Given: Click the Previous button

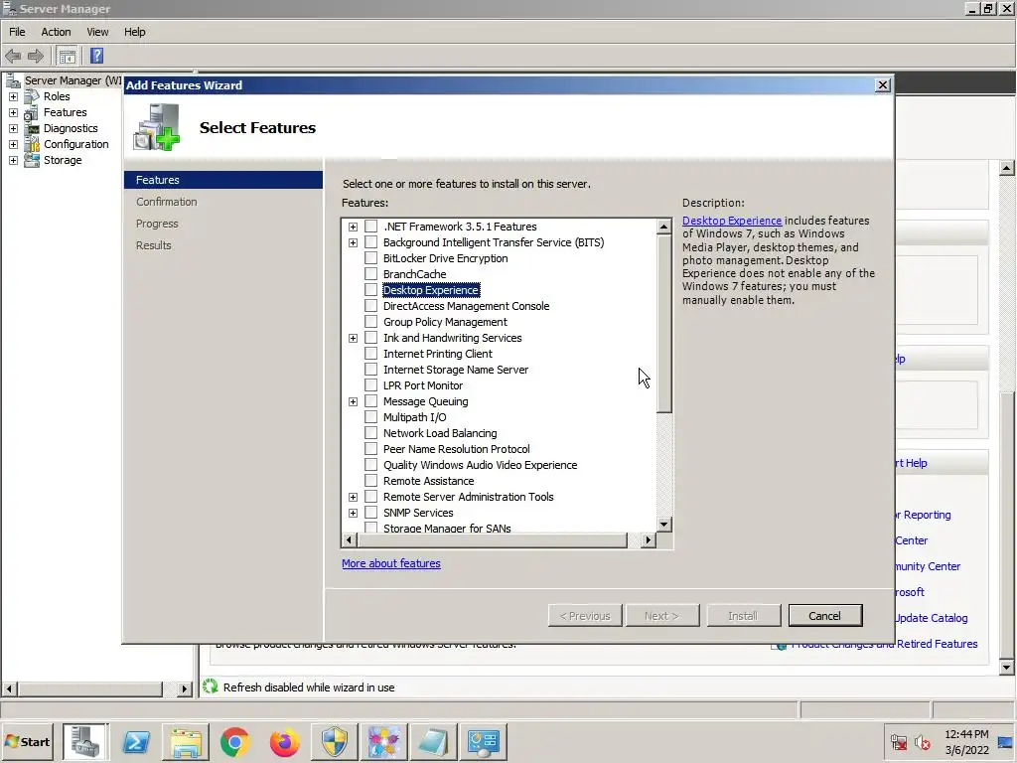Looking at the screenshot, I should [584, 616].
